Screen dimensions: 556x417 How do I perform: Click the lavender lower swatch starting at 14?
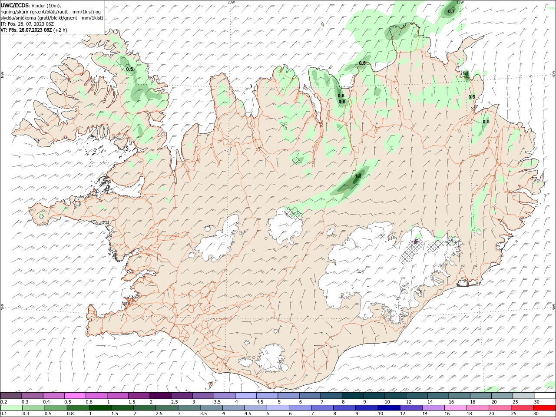433,408
